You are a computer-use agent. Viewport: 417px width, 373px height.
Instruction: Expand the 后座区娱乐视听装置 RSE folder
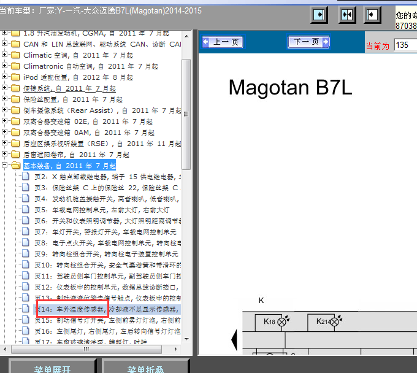tap(4, 143)
